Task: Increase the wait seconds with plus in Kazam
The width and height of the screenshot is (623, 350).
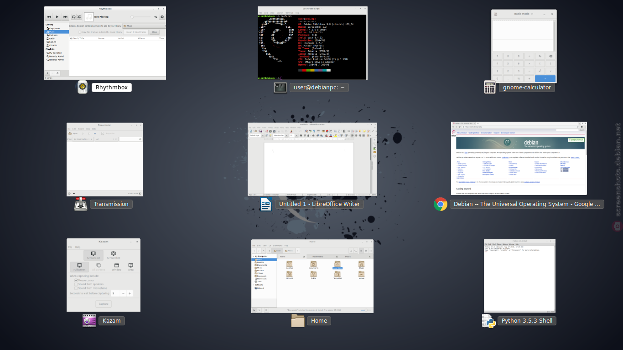Action: pos(130,293)
